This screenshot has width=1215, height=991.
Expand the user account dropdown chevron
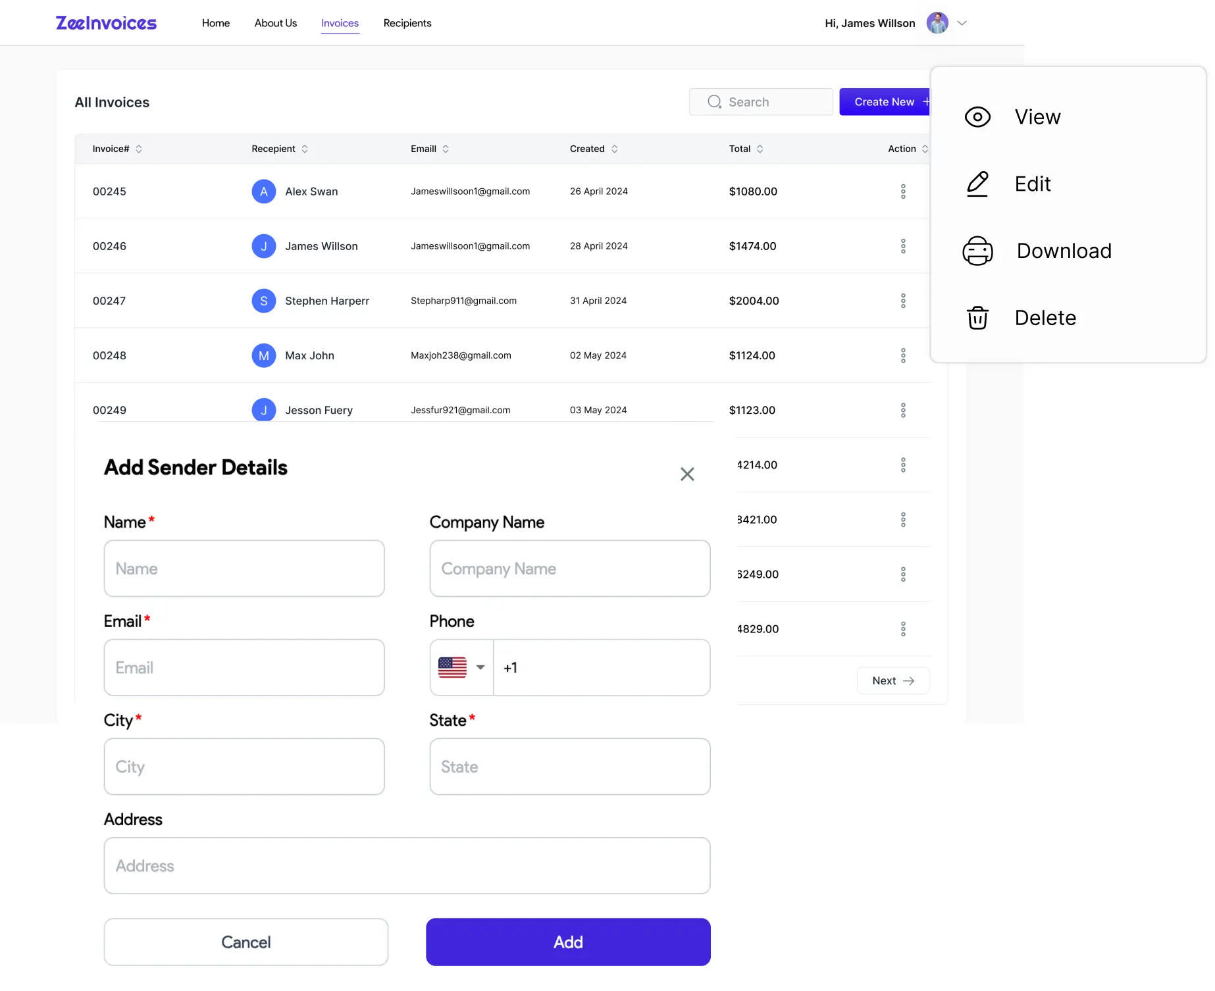pyautogui.click(x=962, y=23)
